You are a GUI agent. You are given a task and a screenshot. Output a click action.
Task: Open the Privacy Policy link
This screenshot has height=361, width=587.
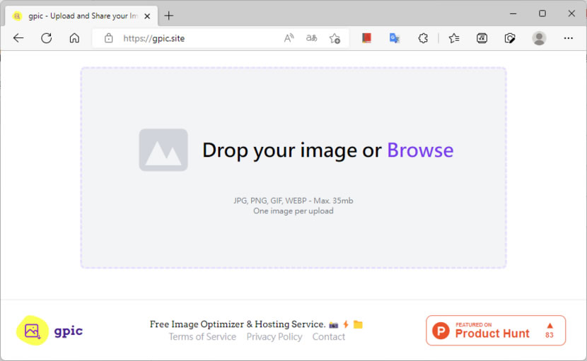(274, 337)
